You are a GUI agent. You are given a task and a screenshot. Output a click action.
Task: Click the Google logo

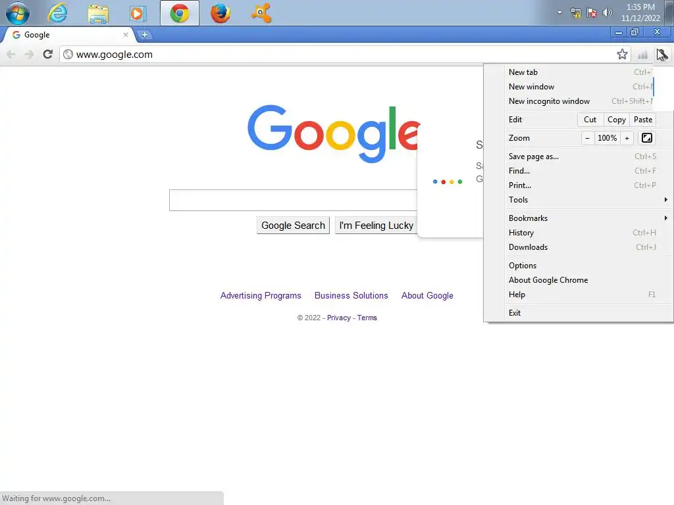tap(333, 133)
